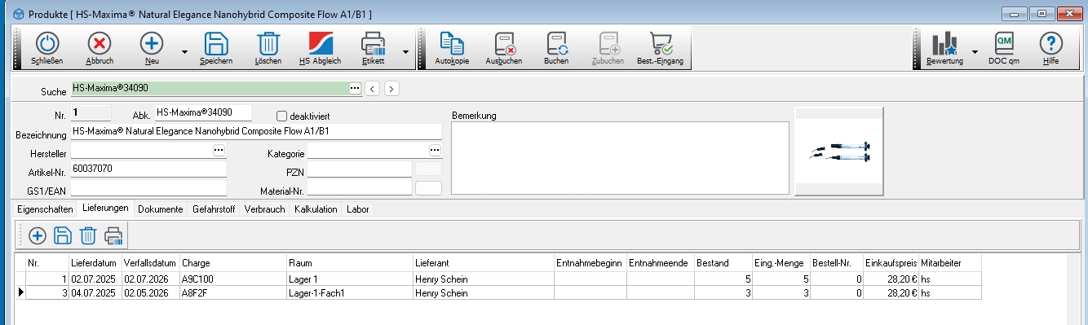Expand the Etikett dropdown arrow

click(405, 51)
